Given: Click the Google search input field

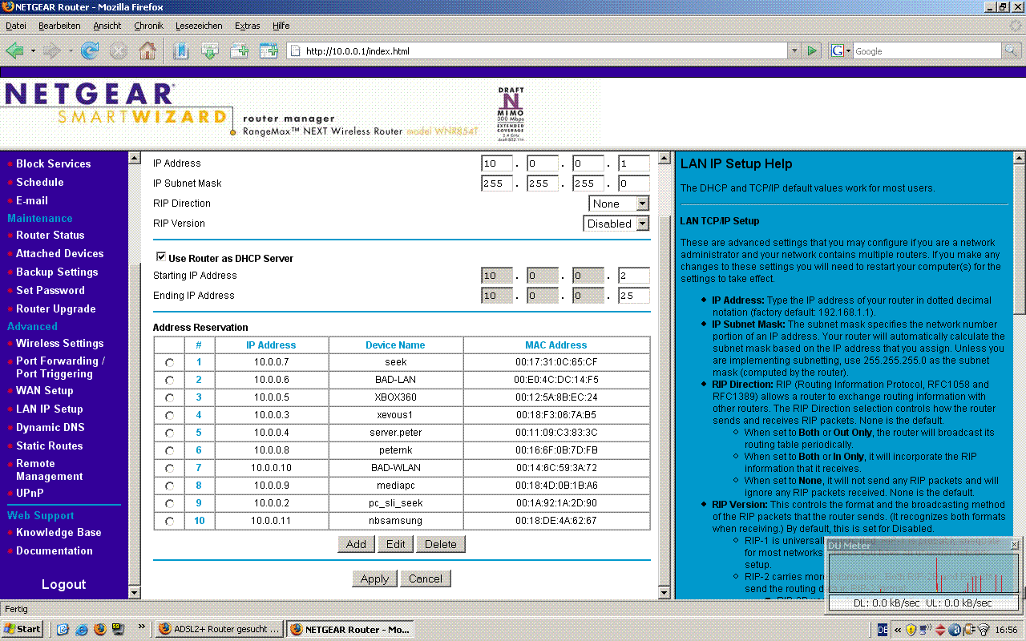Looking at the screenshot, I should 927,50.
